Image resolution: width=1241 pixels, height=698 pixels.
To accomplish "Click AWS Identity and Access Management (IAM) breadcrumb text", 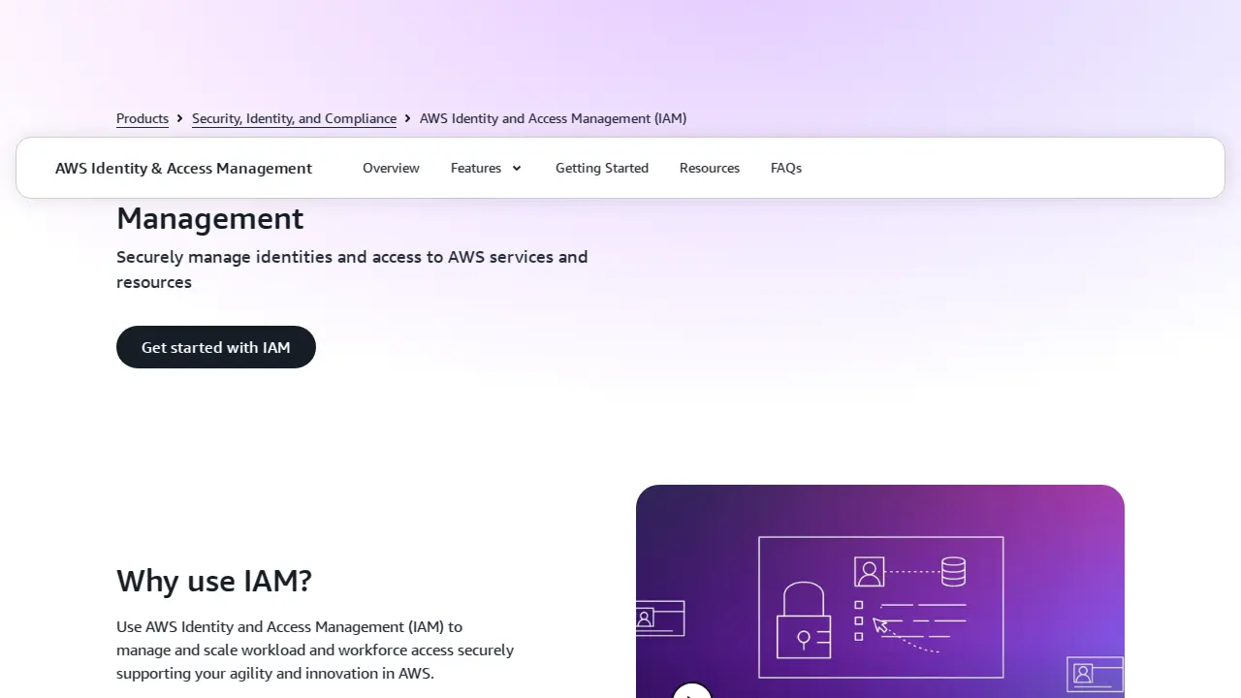I will click(553, 118).
